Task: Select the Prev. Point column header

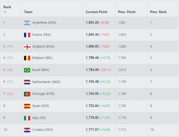Action: click(127, 12)
